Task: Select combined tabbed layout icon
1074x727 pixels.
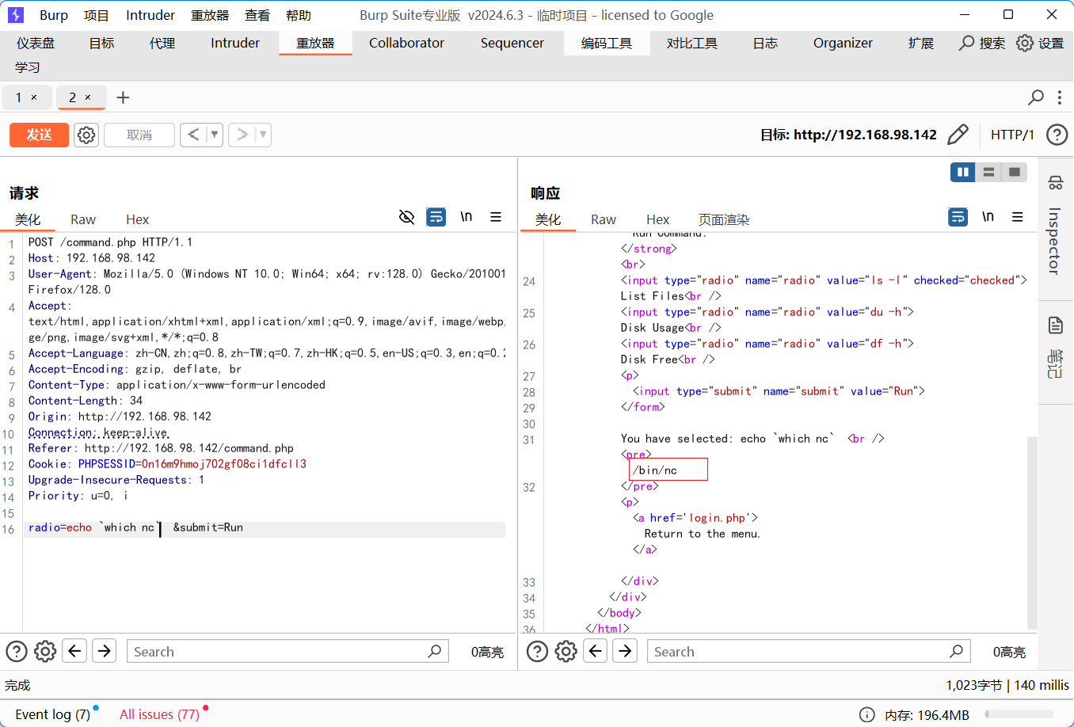Action: [1015, 172]
